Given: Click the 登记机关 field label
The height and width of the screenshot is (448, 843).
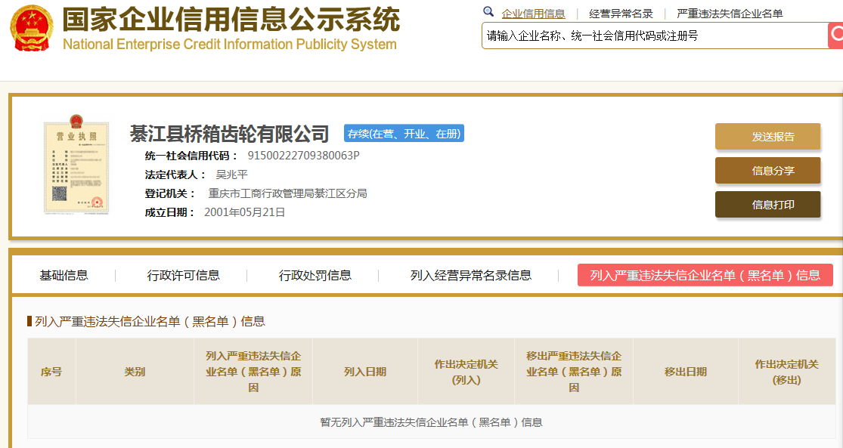Looking at the screenshot, I should coord(170,193).
